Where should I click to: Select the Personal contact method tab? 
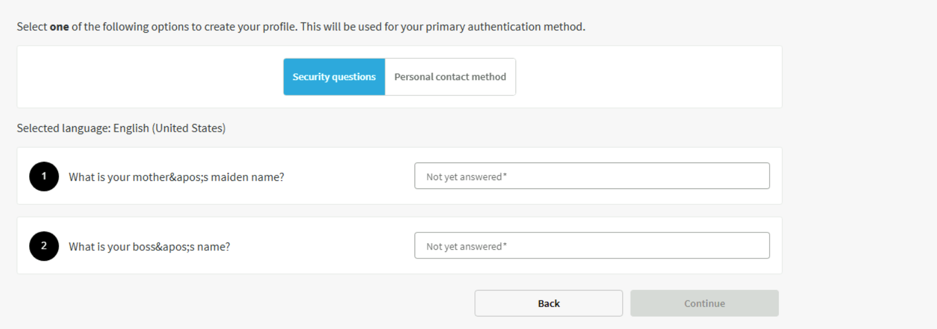pos(450,76)
